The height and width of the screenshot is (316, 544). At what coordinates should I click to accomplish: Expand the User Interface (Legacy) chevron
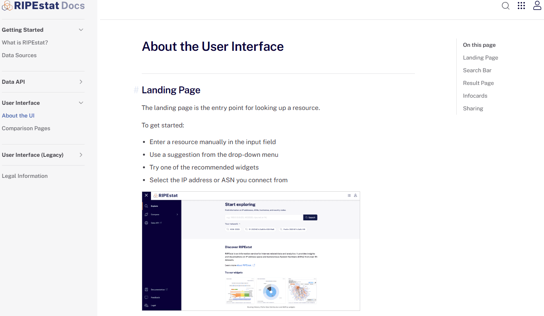pos(81,155)
